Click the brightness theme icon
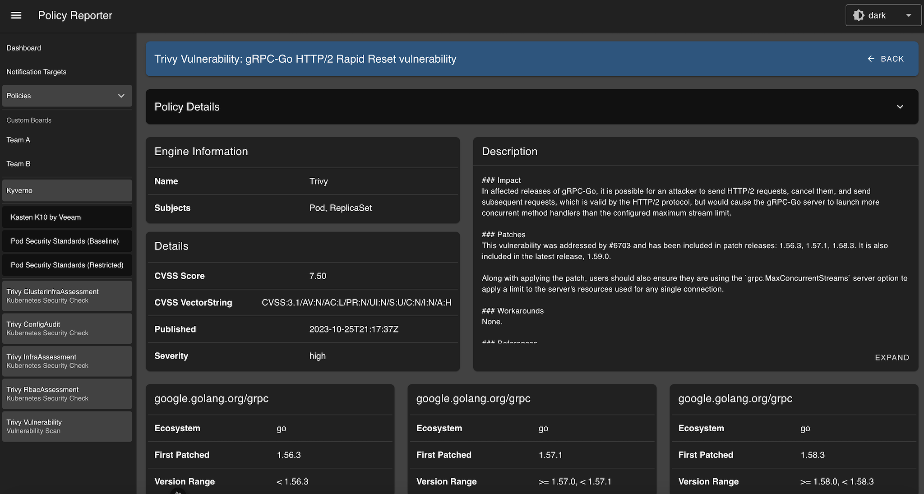Viewport: 924px width, 494px height. coord(858,15)
